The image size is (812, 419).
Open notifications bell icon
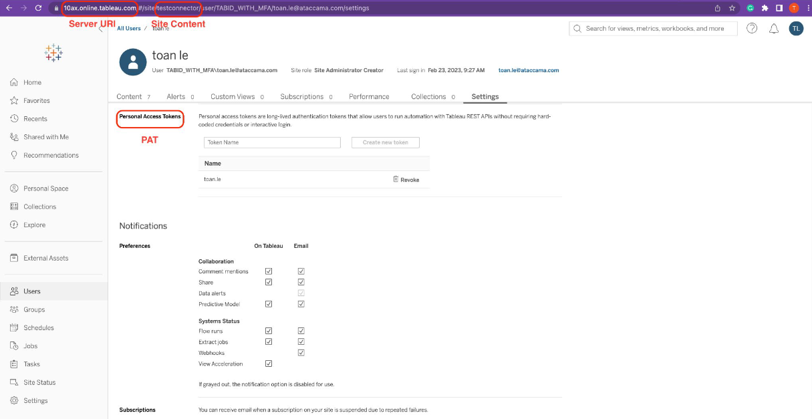click(x=774, y=29)
